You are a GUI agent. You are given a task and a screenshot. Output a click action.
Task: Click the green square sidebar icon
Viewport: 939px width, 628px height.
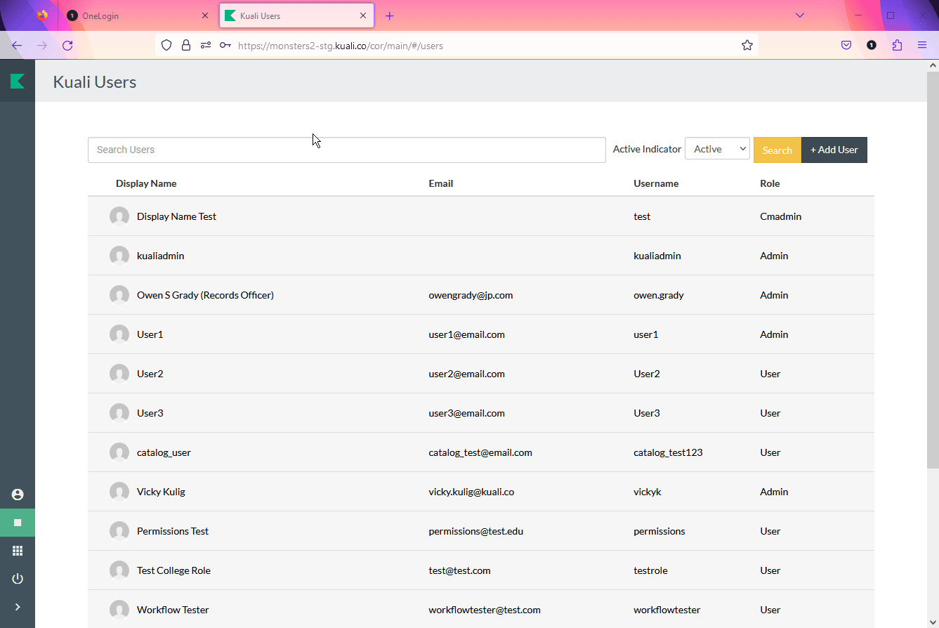pyautogui.click(x=18, y=523)
